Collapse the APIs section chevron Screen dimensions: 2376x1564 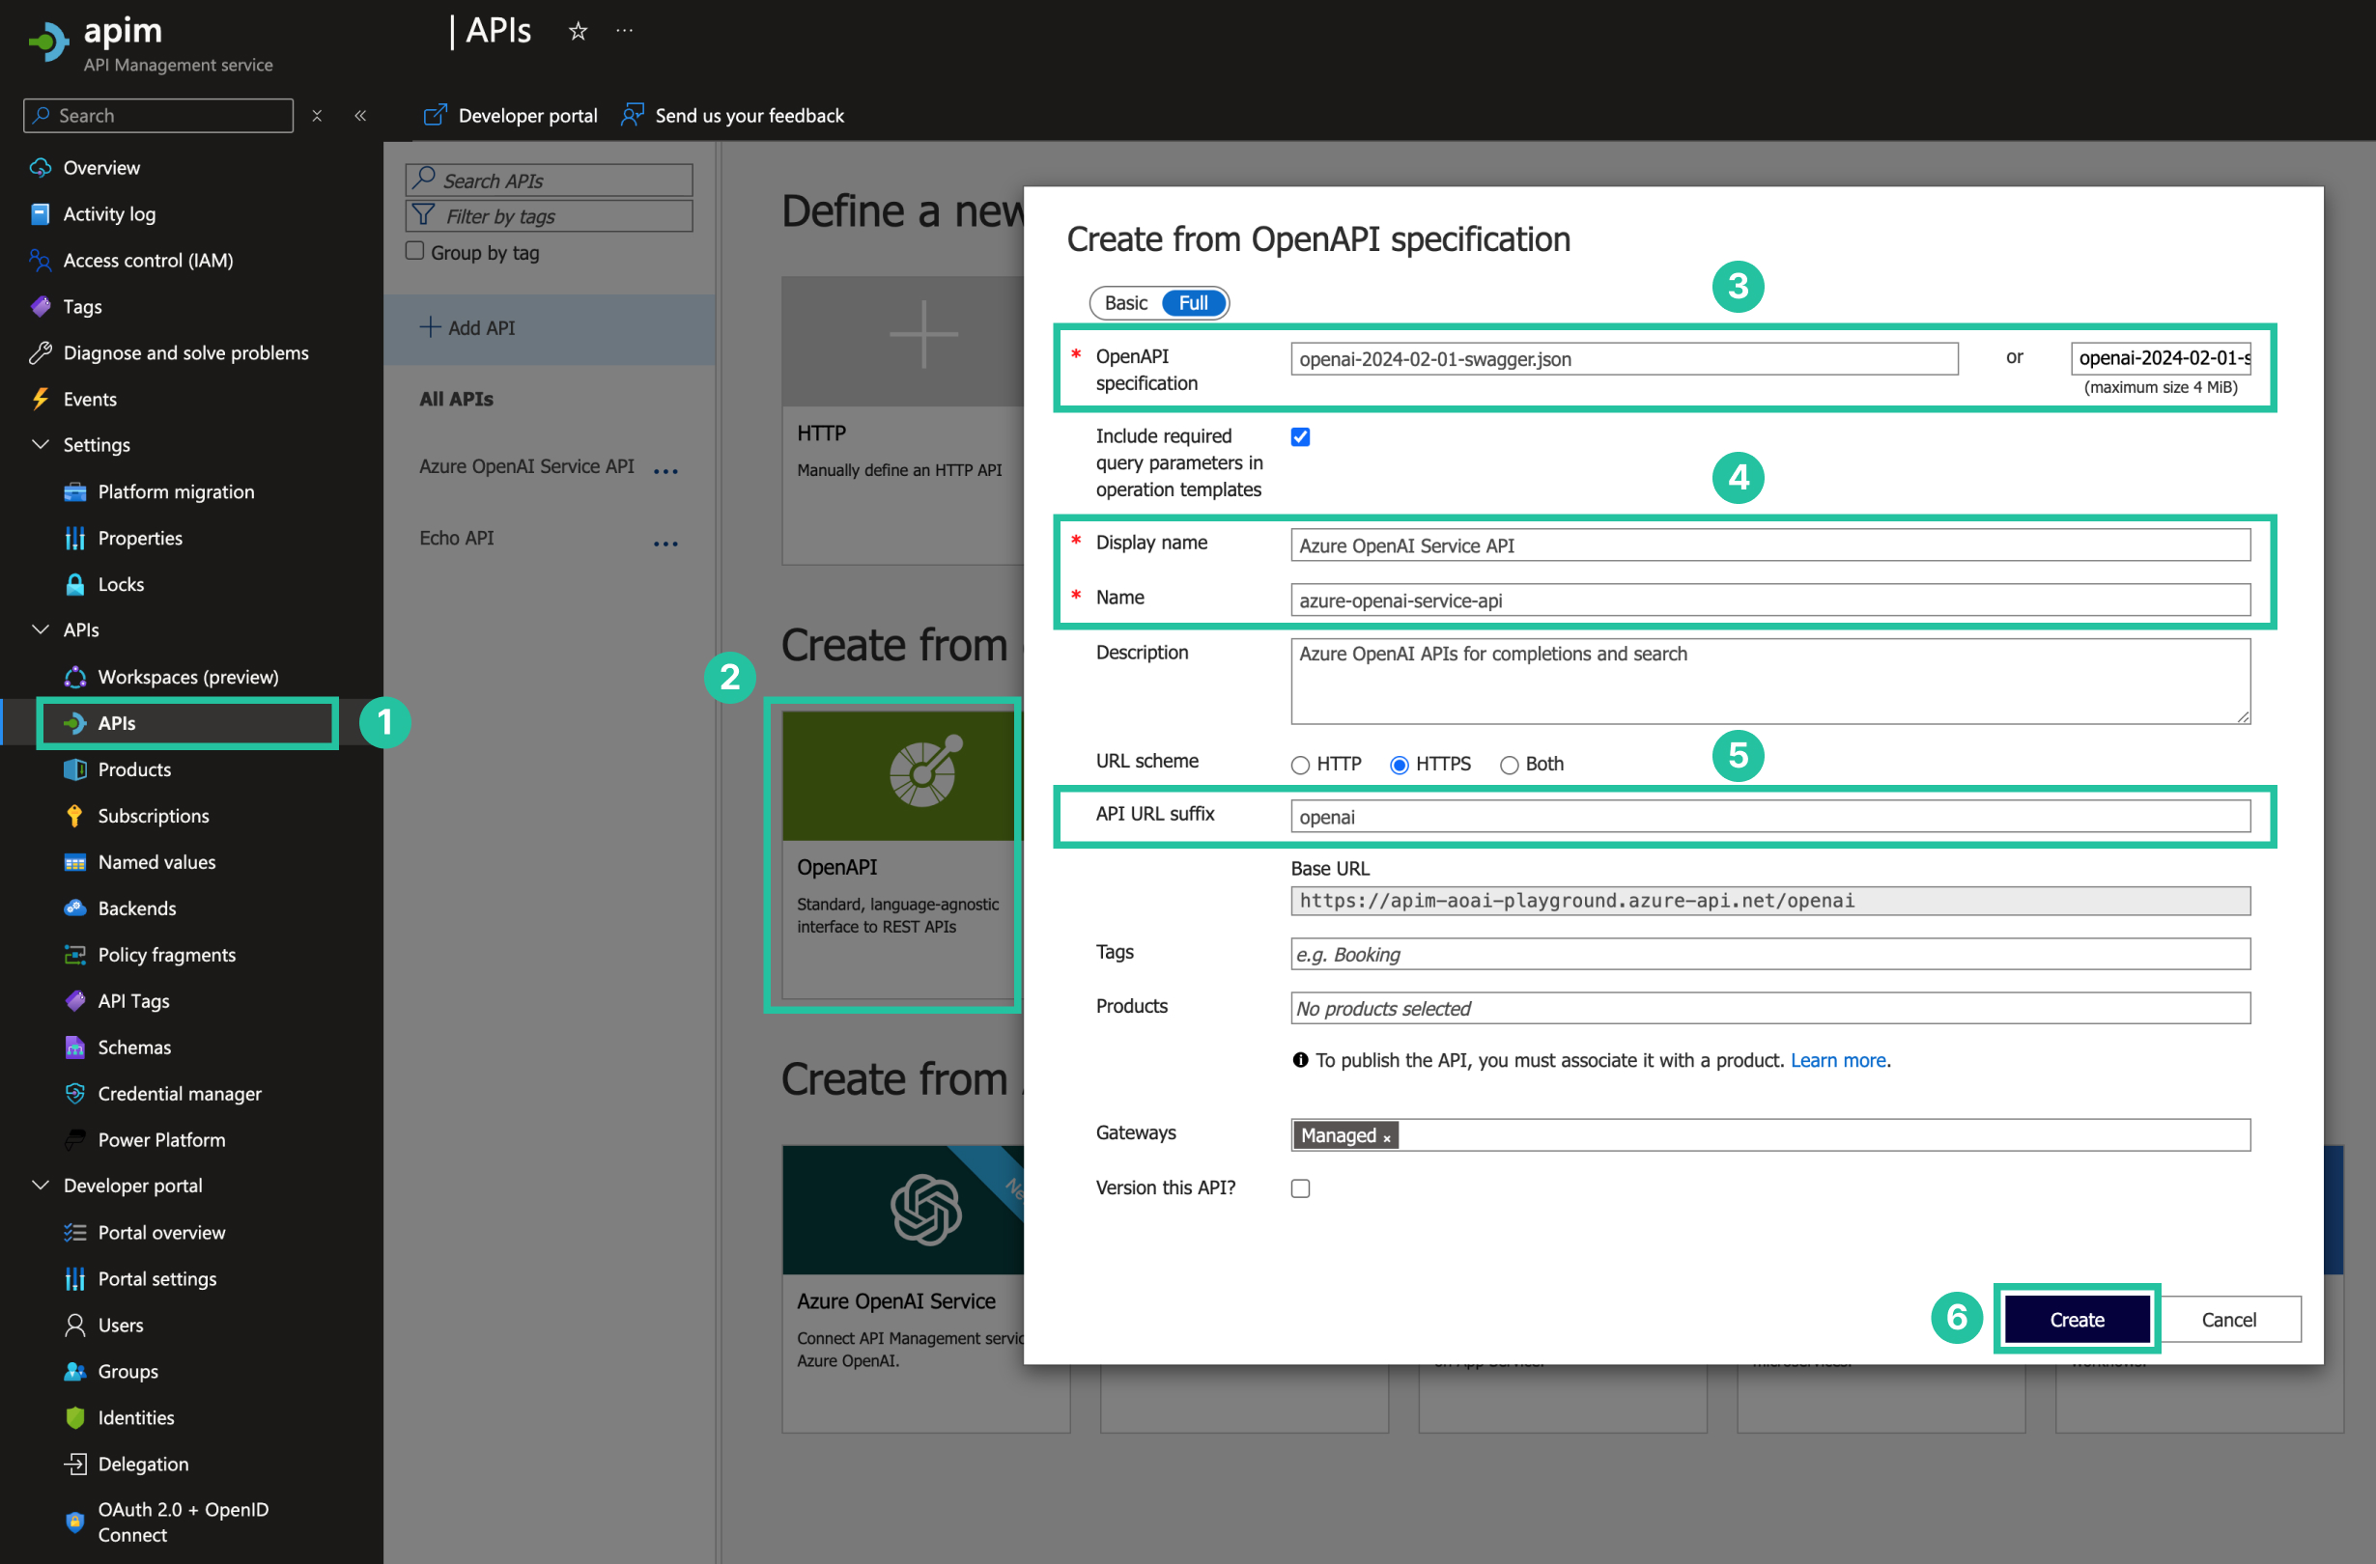[x=41, y=629]
